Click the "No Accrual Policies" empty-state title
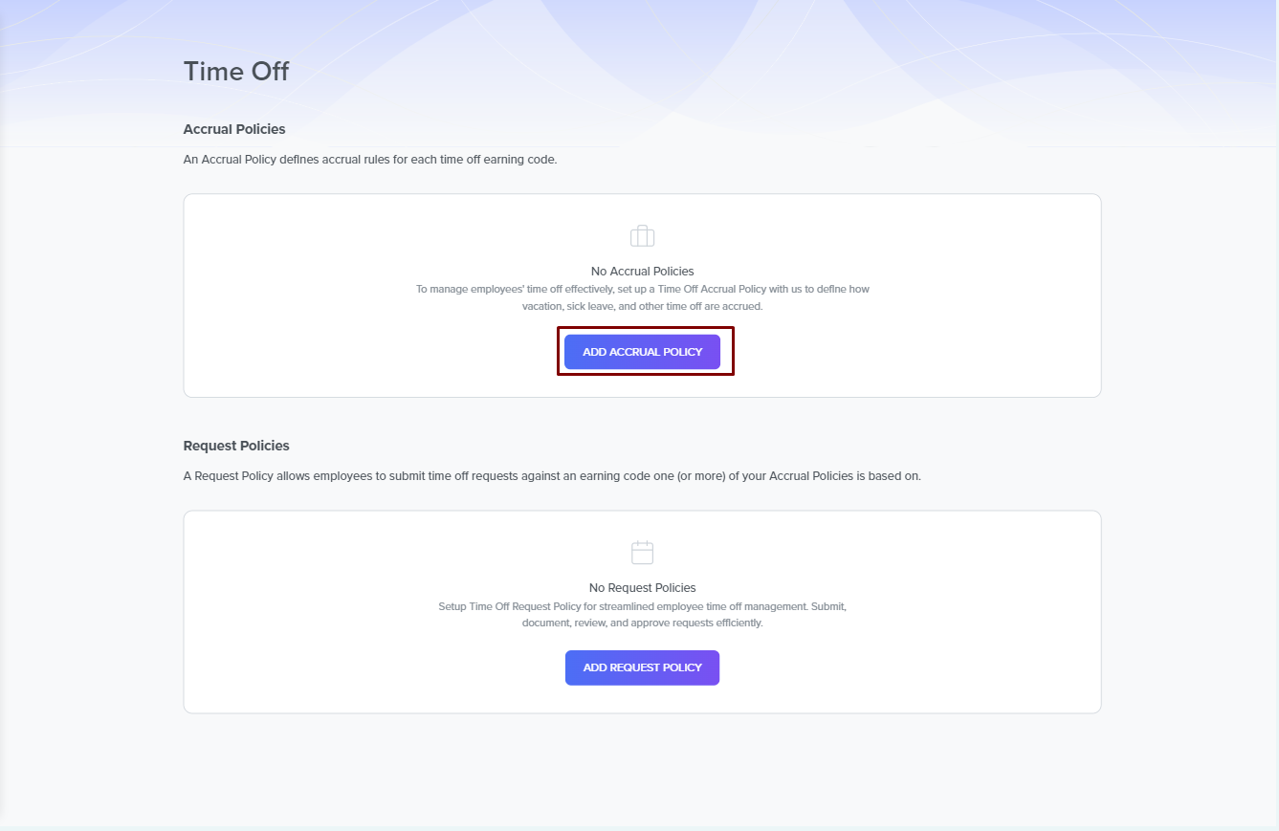Image resolution: width=1279 pixels, height=831 pixels. [x=642, y=272]
